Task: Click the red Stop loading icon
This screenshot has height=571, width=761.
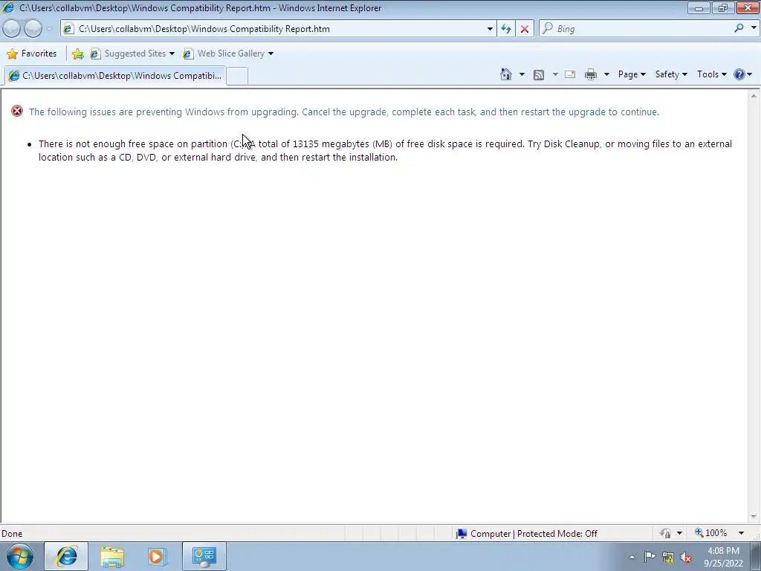Action: coord(525,29)
